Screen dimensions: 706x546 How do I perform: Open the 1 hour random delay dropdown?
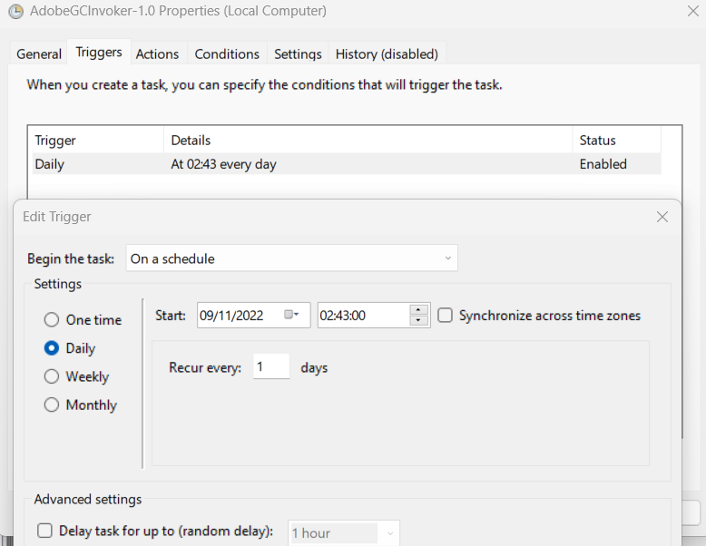(344, 533)
